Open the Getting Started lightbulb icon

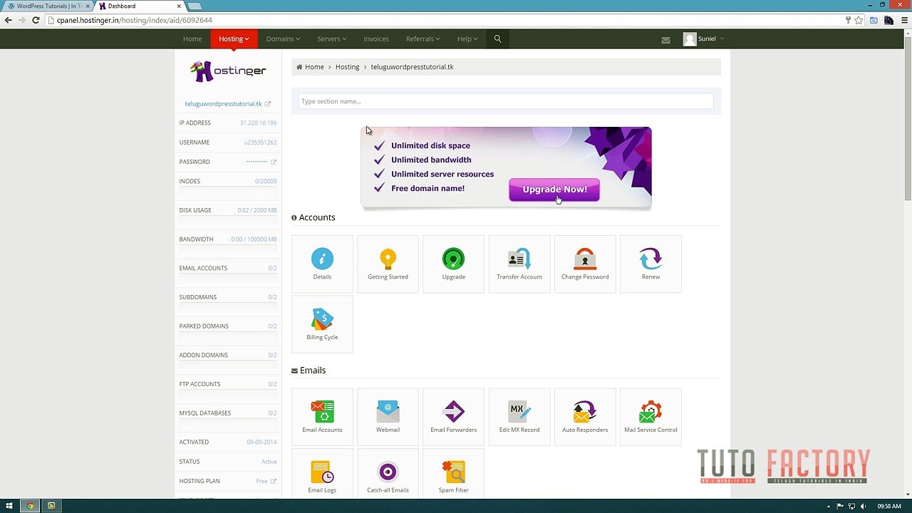pyautogui.click(x=388, y=264)
